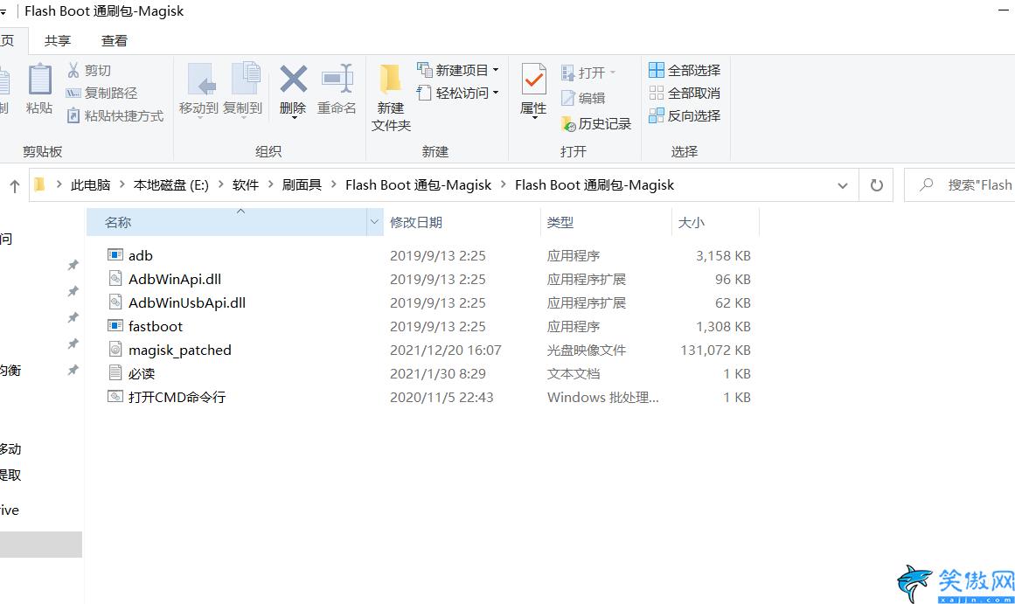The height and width of the screenshot is (604, 1015).
Task: Click the Edit (编辑) ribbon icon
Action: [567, 98]
